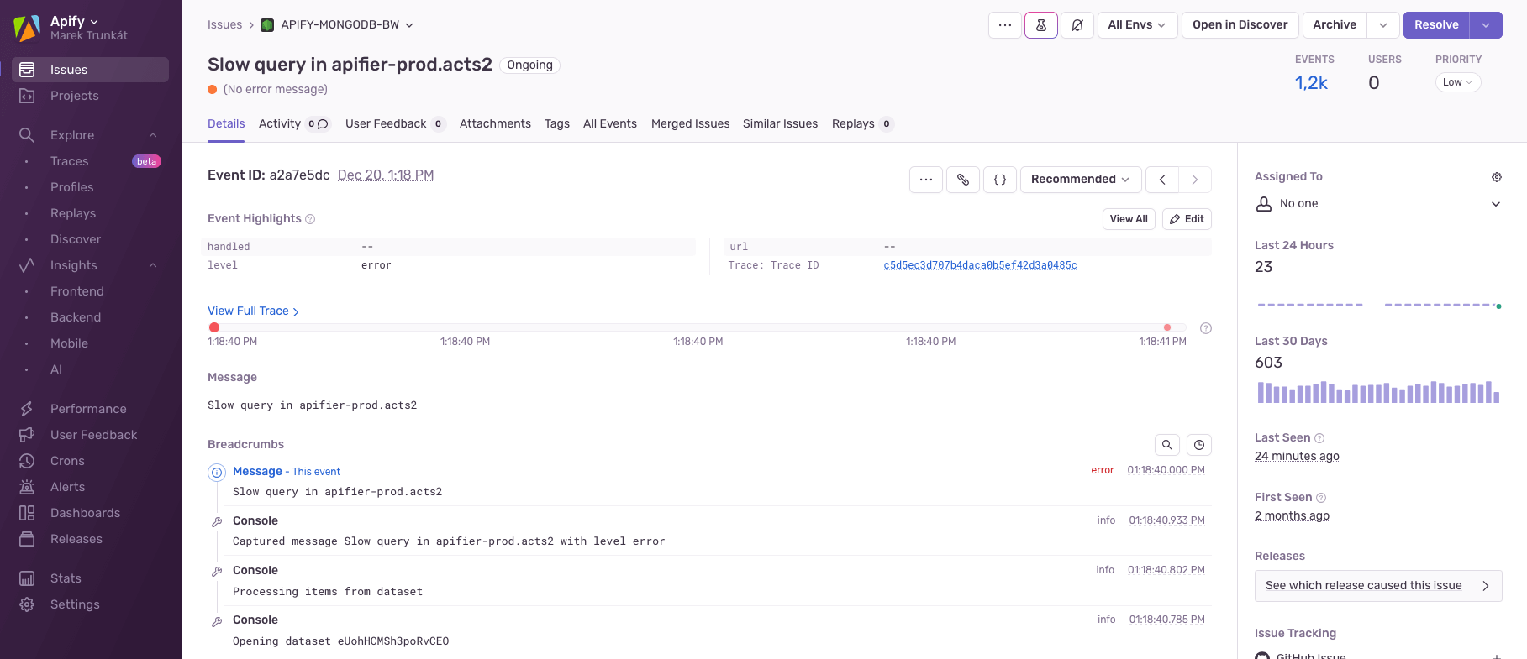Click the flask experiment icon button
The image size is (1527, 659).
[x=1041, y=25]
